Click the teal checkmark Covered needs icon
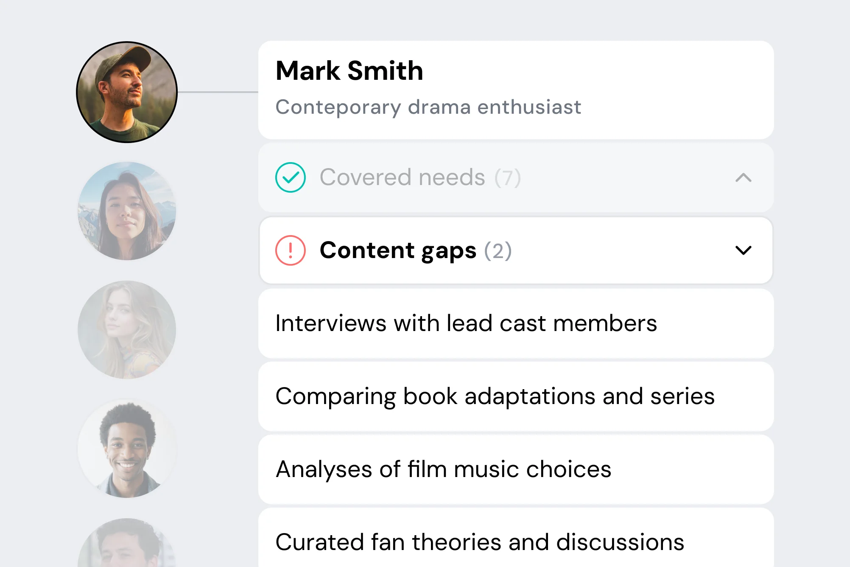Viewport: 850px width, 567px height. pos(291,177)
